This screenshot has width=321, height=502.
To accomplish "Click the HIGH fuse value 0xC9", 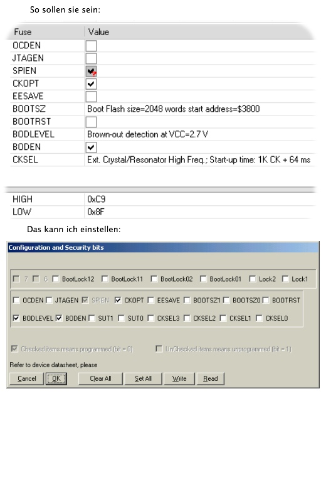I will click(x=96, y=199).
